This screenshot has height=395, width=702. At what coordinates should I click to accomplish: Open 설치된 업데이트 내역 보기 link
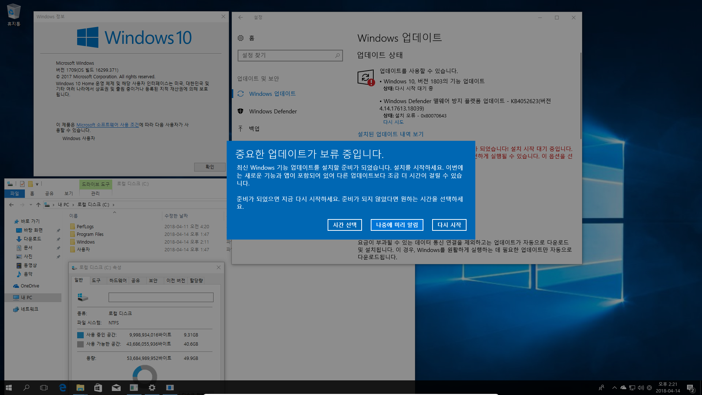[390, 134]
